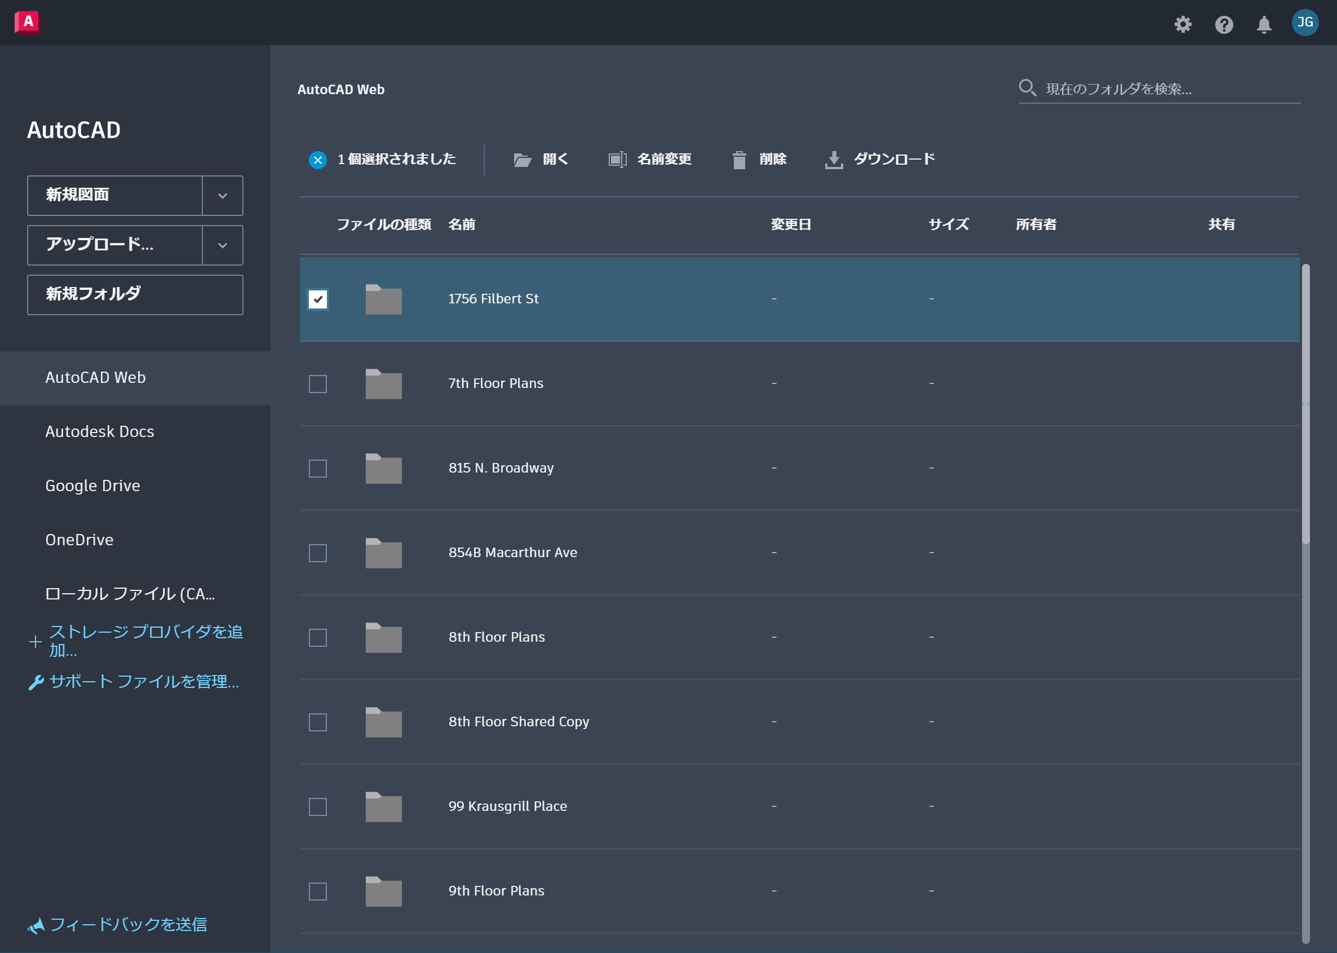The image size is (1337, 953).
Task: Click 名前変更 action button text
Action: (665, 159)
